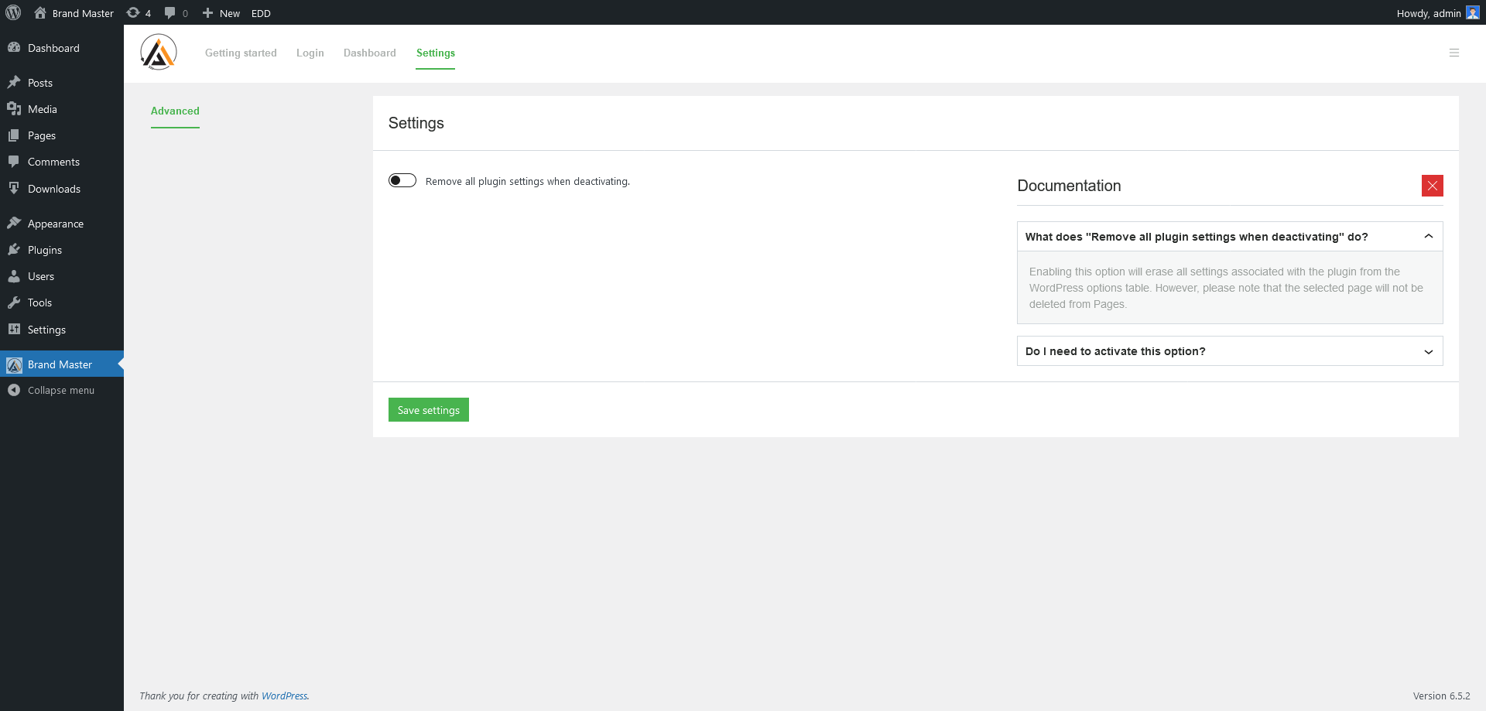
Task: Click the WordPress logo in the admin bar
Action: click(13, 12)
